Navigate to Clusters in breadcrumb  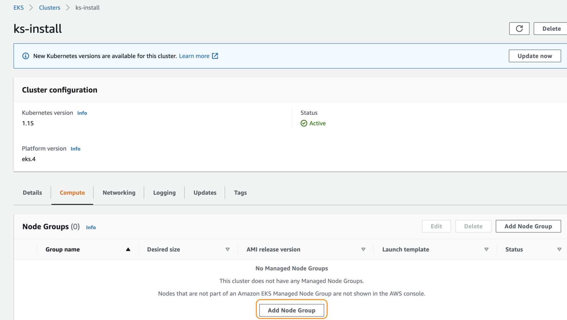point(50,8)
